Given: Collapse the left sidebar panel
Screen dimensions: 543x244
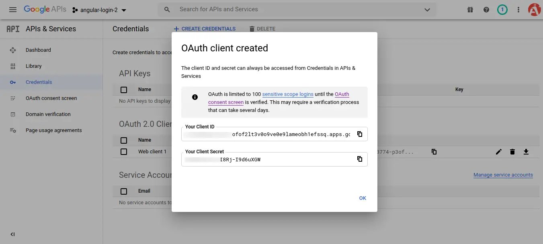Looking at the screenshot, I should [12, 234].
